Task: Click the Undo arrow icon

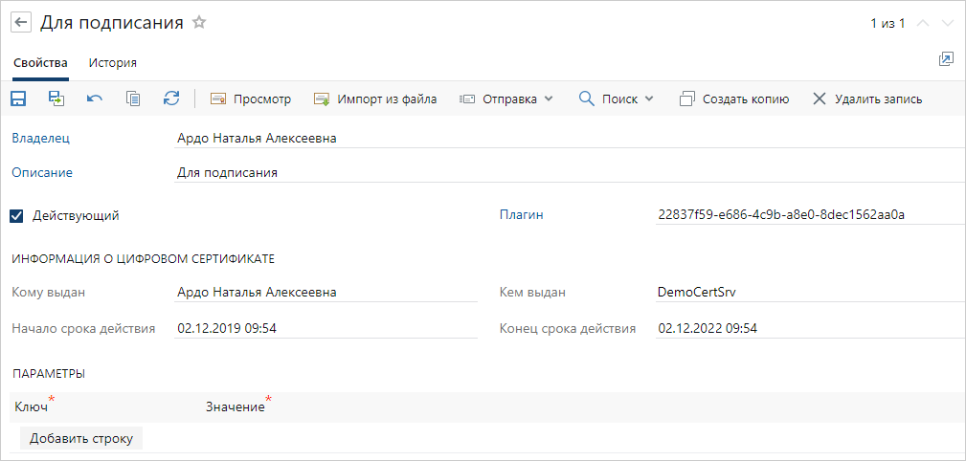Action: pos(95,99)
